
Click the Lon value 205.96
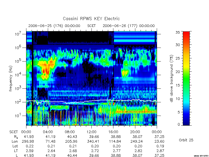[x=71, y=141]
